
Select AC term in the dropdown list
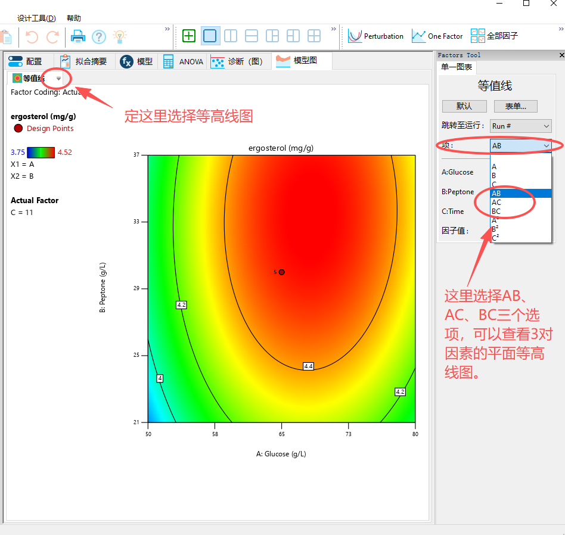pyautogui.click(x=496, y=202)
